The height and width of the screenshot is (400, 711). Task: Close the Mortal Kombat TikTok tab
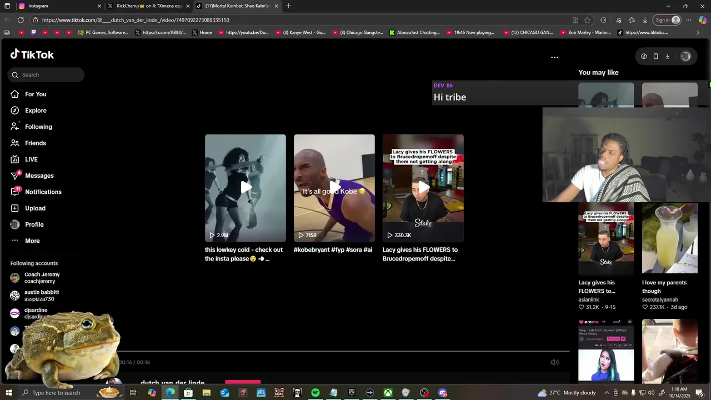(277, 6)
